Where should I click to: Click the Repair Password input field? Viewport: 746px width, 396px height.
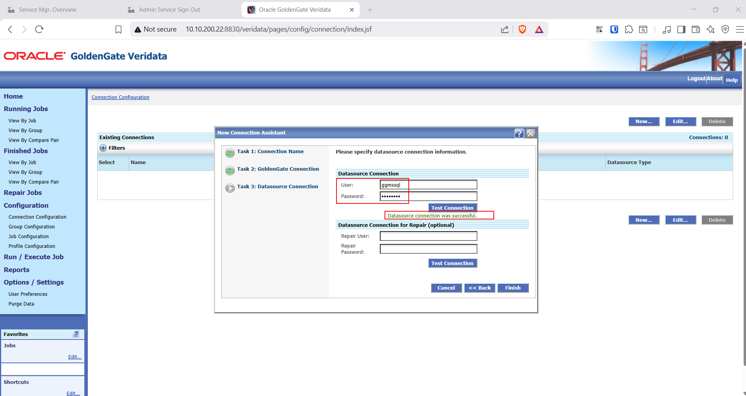(x=428, y=249)
